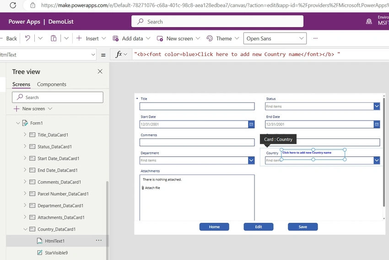The image size is (389, 260).
Task: Click the browser reload icon
Action: (x=13, y=5)
